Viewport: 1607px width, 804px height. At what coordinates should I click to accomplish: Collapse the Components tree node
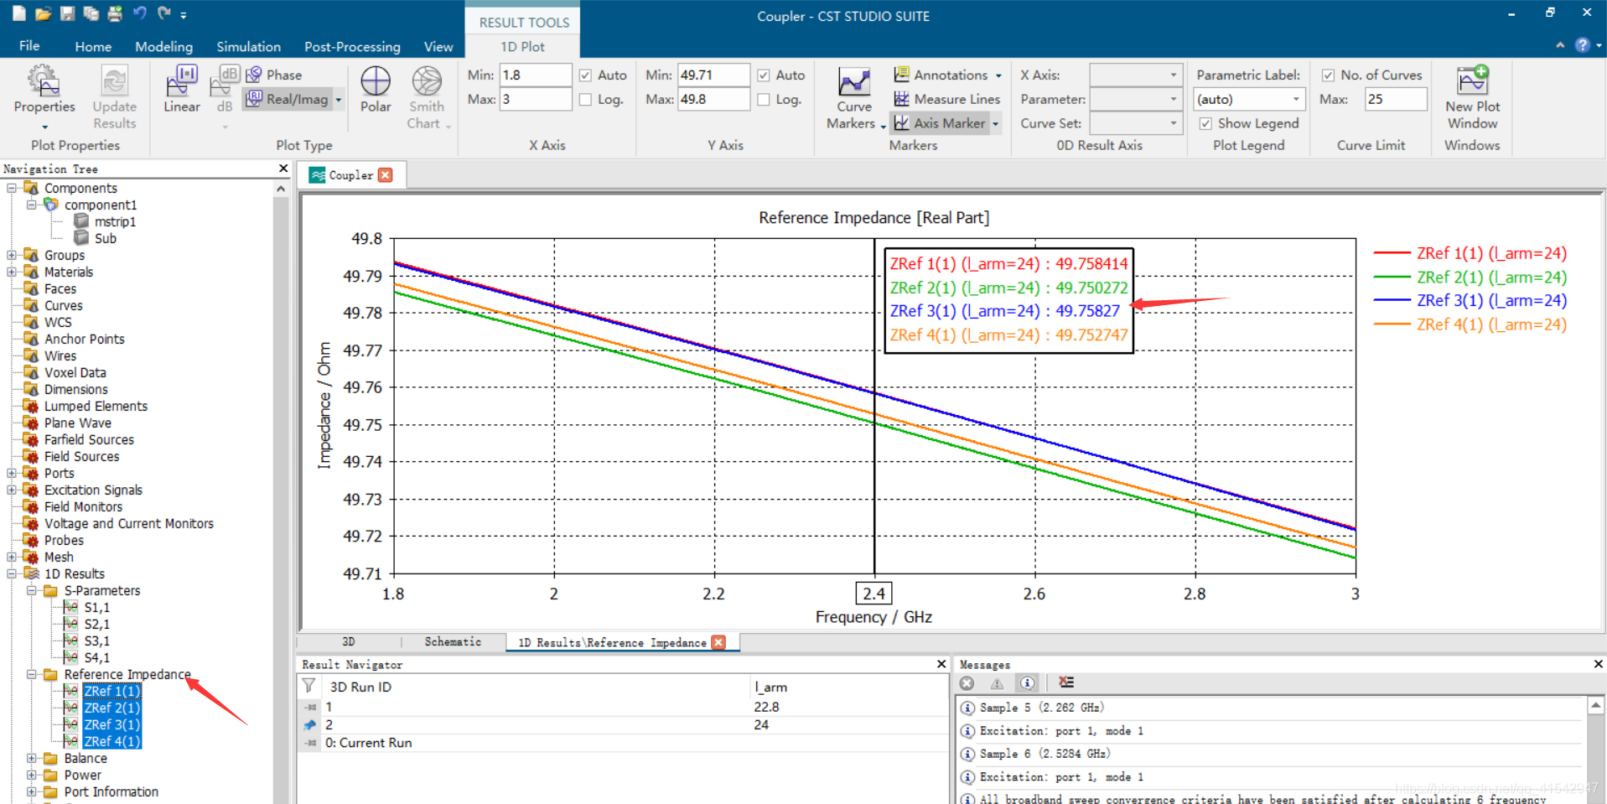pos(12,188)
